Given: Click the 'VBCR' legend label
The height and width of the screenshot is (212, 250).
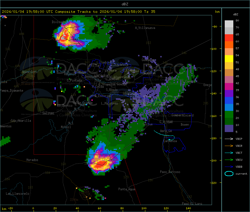Looking at the screenshot, I should click(x=239, y=146).
